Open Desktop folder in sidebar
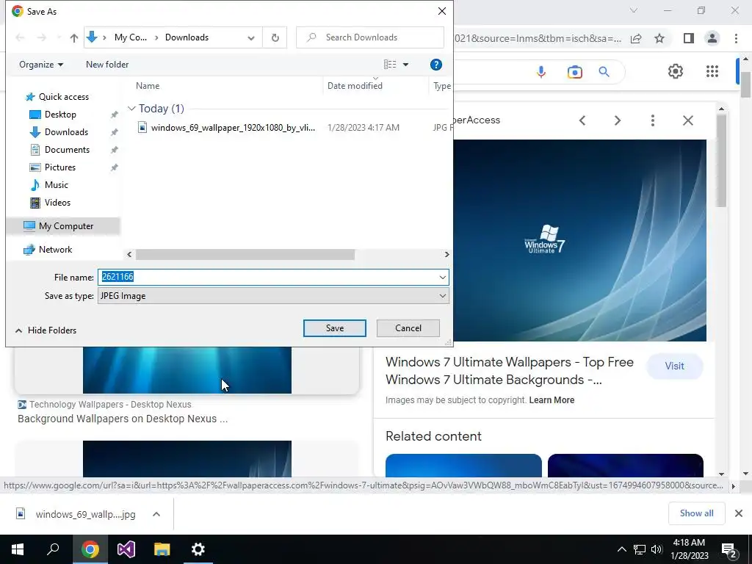 (60, 114)
